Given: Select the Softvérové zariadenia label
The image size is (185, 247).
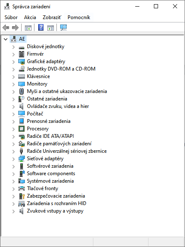Looking at the screenshot, I should pyautogui.click(x=50, y=166).
